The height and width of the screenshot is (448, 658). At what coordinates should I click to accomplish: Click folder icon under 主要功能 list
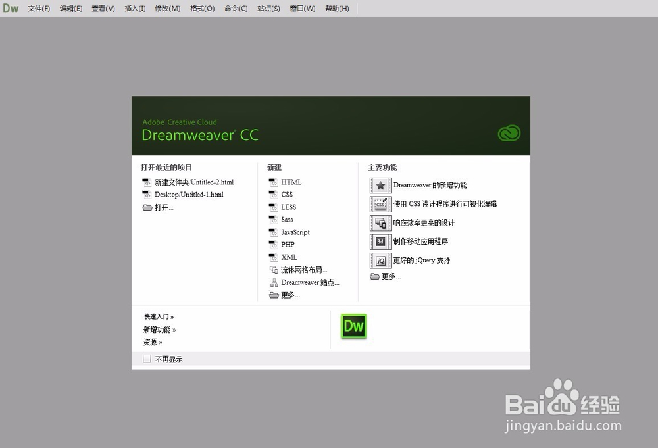click(375, 276)
